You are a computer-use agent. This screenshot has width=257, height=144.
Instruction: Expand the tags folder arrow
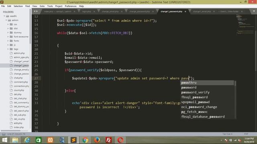[8, 49]
